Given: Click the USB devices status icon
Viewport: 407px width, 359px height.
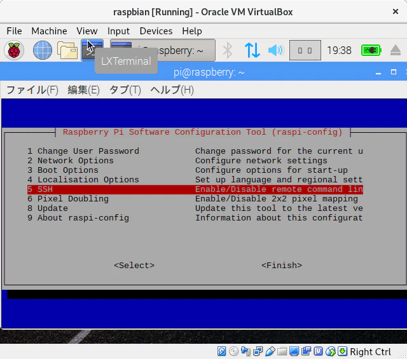Looking at the screenshot, I should coord(270,351).
